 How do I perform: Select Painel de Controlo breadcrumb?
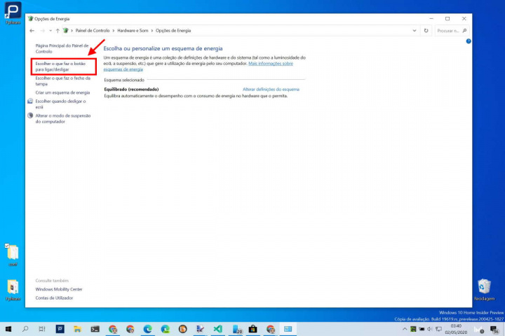[93, 31]
